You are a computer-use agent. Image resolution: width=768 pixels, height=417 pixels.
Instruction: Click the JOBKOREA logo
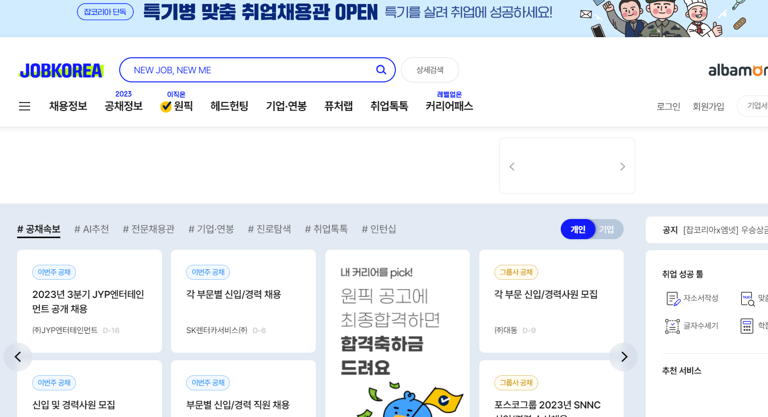point(61,71)
